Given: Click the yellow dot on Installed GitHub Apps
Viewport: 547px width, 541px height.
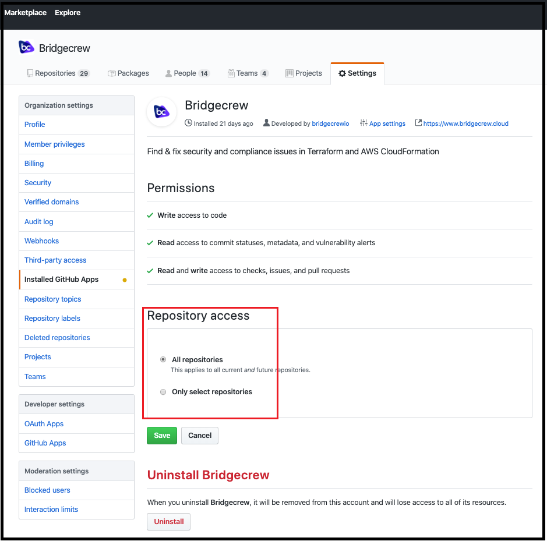Looking at the screenshot, I should pos(125,280).
